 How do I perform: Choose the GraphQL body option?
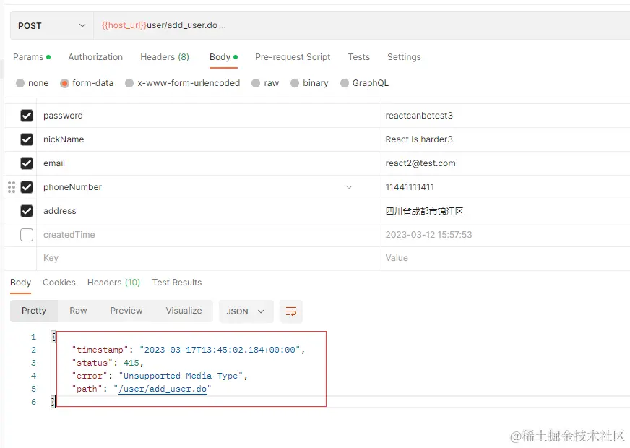click(345, 83)
